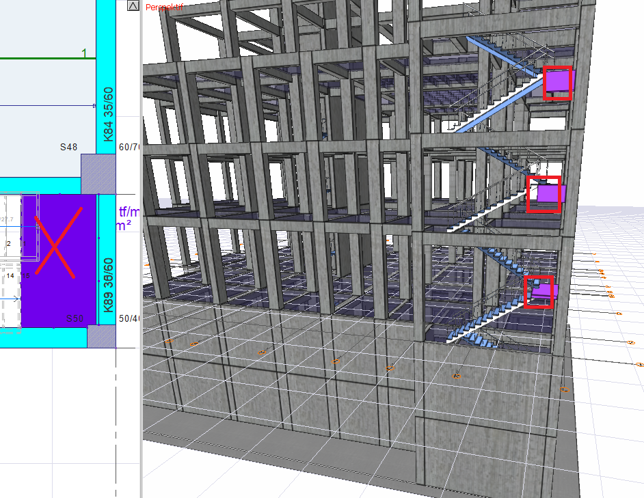This screenshot has height=498, width=644.
Task: Click the 60/70 column dimension text
Action: pos(129,147)
